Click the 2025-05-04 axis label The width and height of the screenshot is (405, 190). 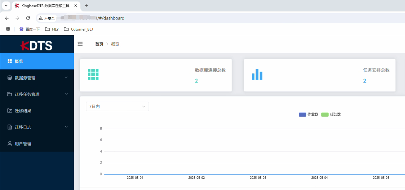pos(320,178)
